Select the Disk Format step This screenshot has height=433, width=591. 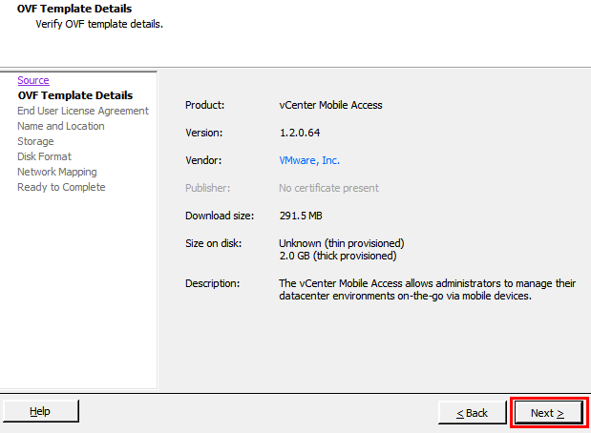click(44, 156)
